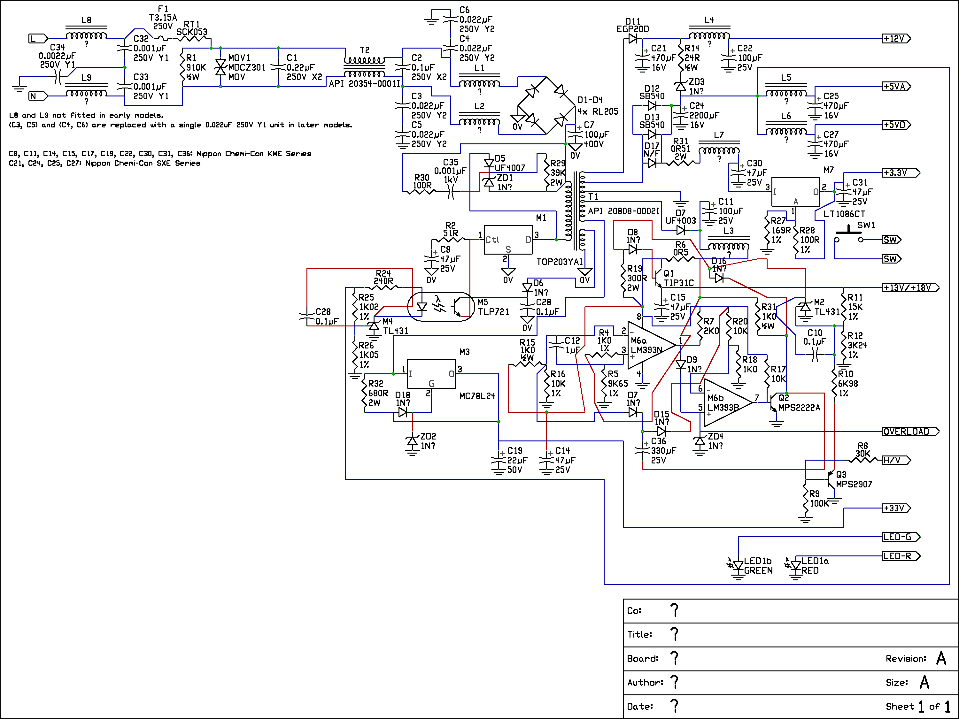This screenshot has width=959, height=719.
Task: Click the Date field in title block
Action: pyautogui.click(x=790, y=707)
